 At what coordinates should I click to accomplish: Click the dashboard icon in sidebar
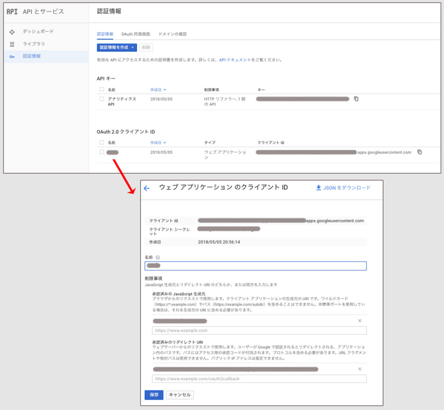12,32
